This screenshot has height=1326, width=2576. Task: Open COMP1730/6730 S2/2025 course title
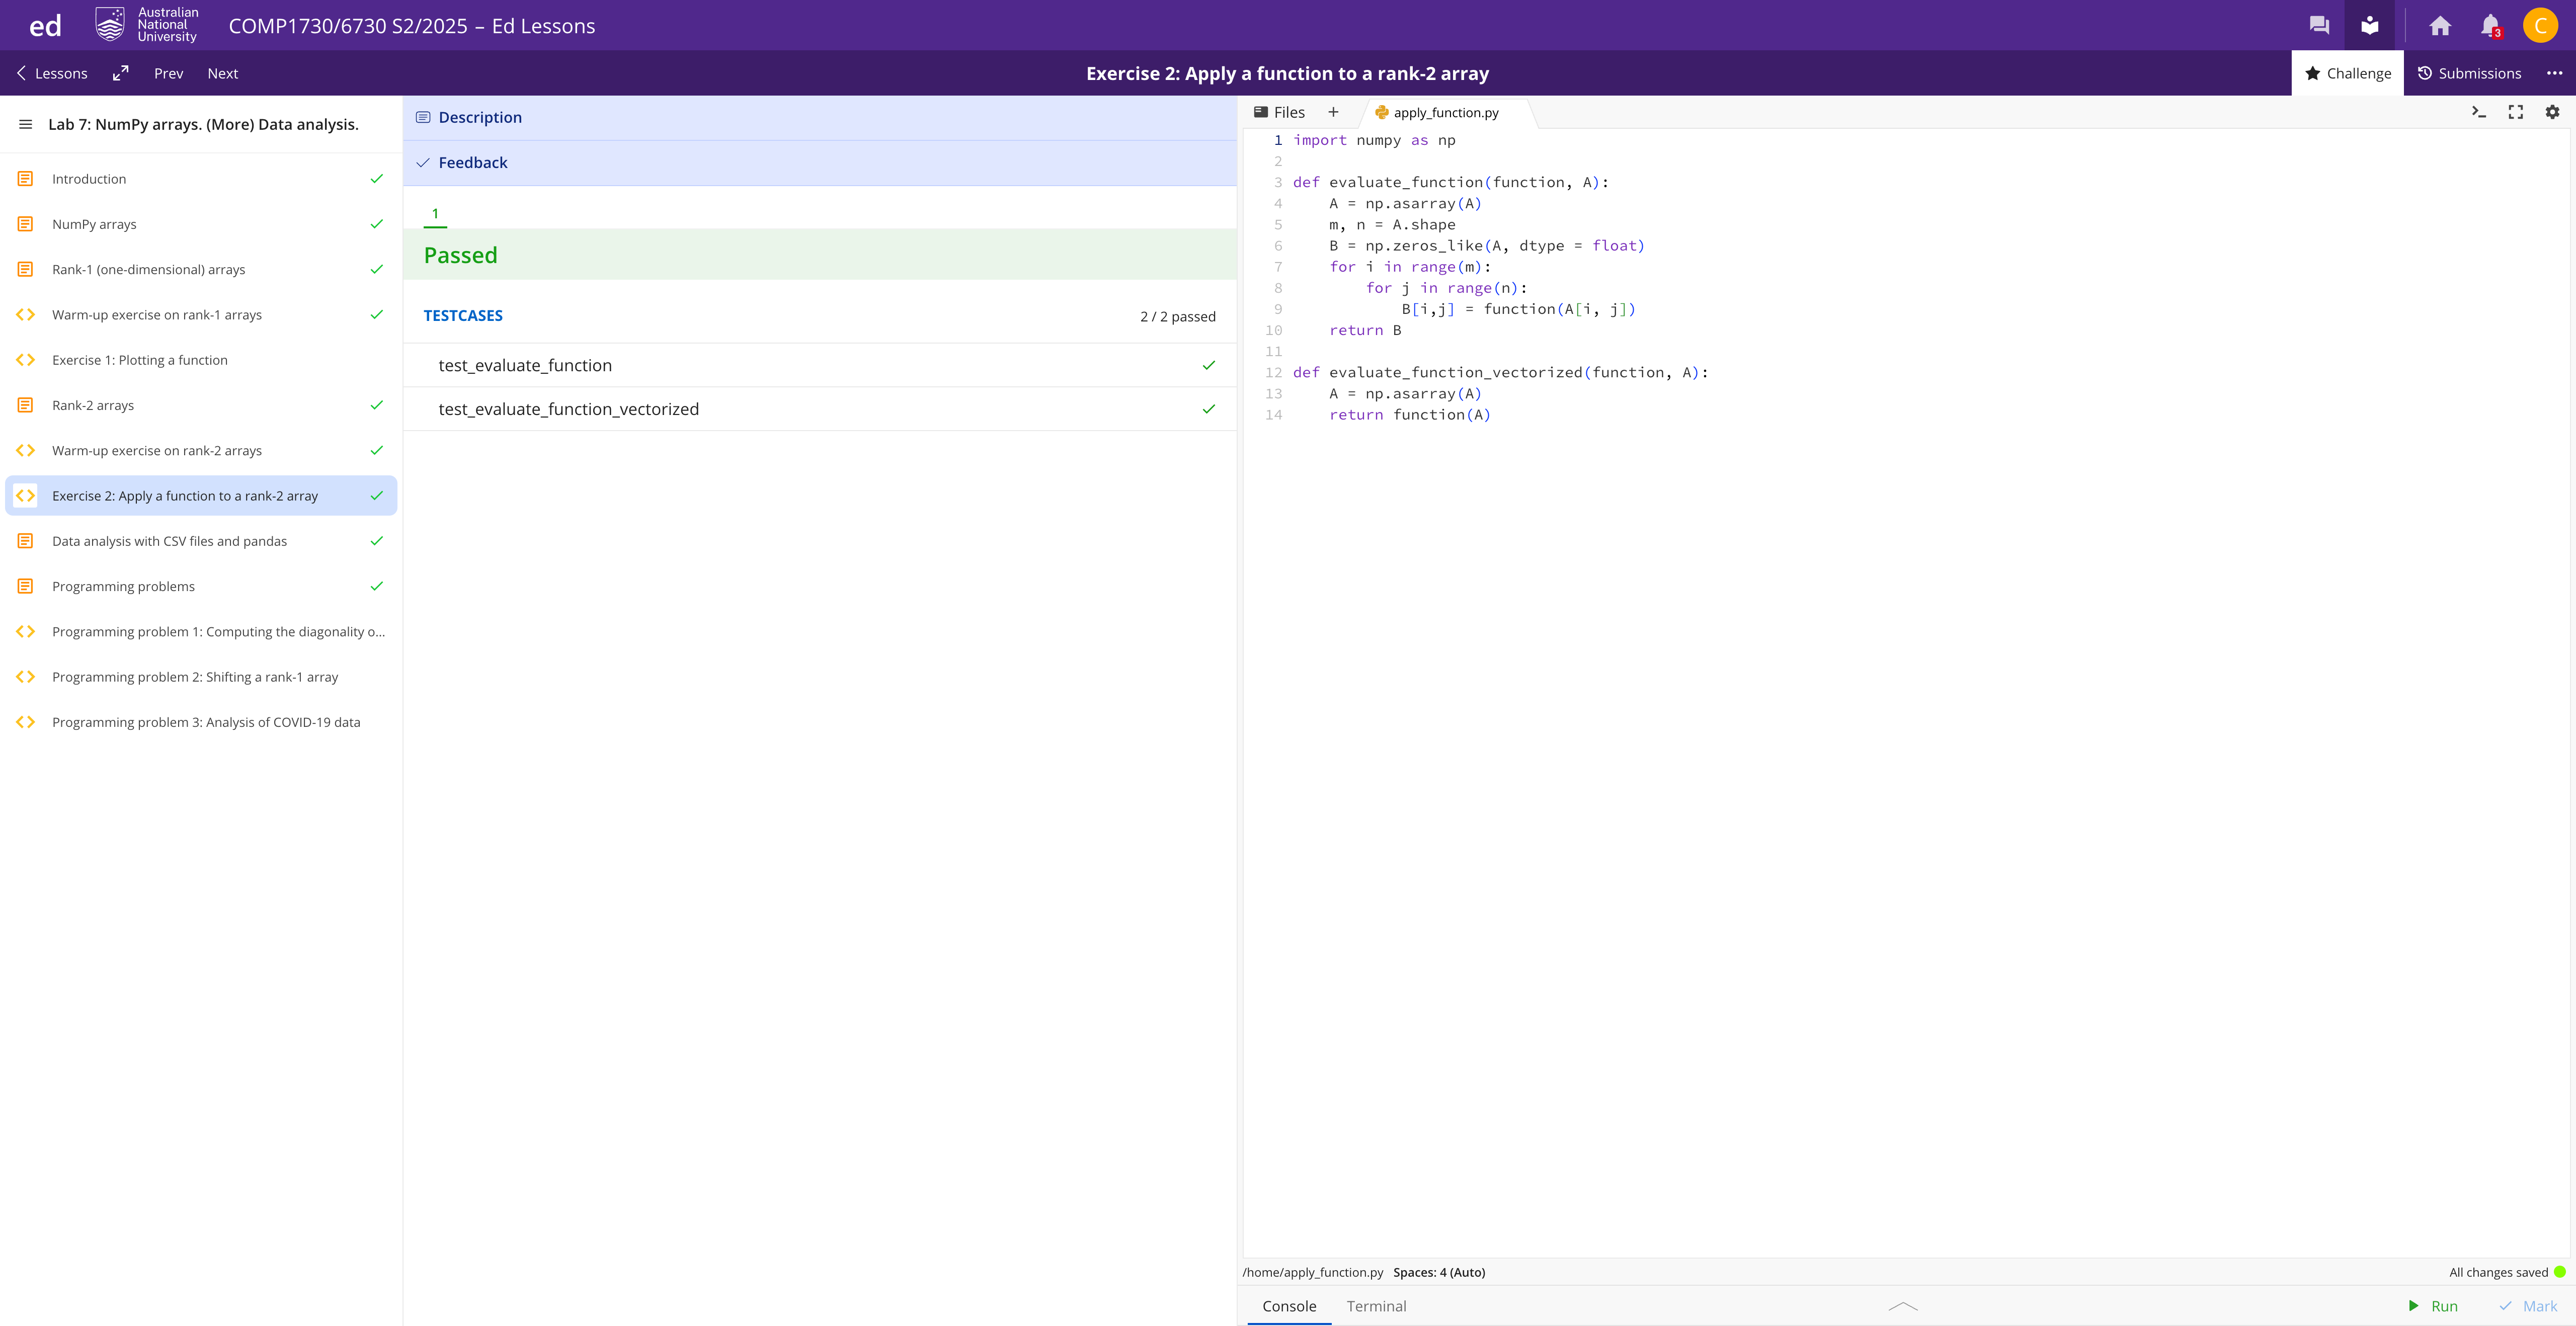click(412, 26)
